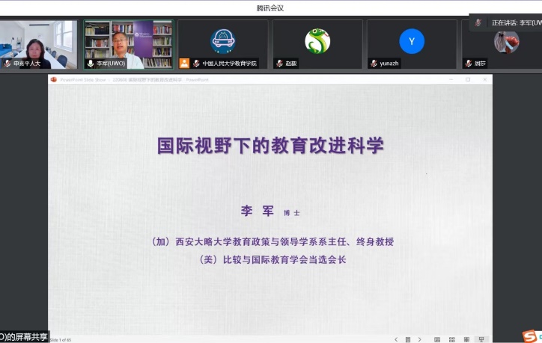Screen dimensions: 542x343
Task: Click the screen sharing label at bottom left
Action: click(24, 337)
